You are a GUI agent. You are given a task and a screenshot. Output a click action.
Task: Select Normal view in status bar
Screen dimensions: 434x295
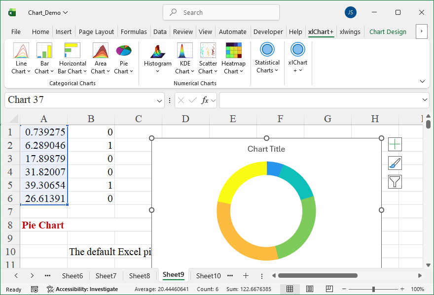(x=290, y=289)
